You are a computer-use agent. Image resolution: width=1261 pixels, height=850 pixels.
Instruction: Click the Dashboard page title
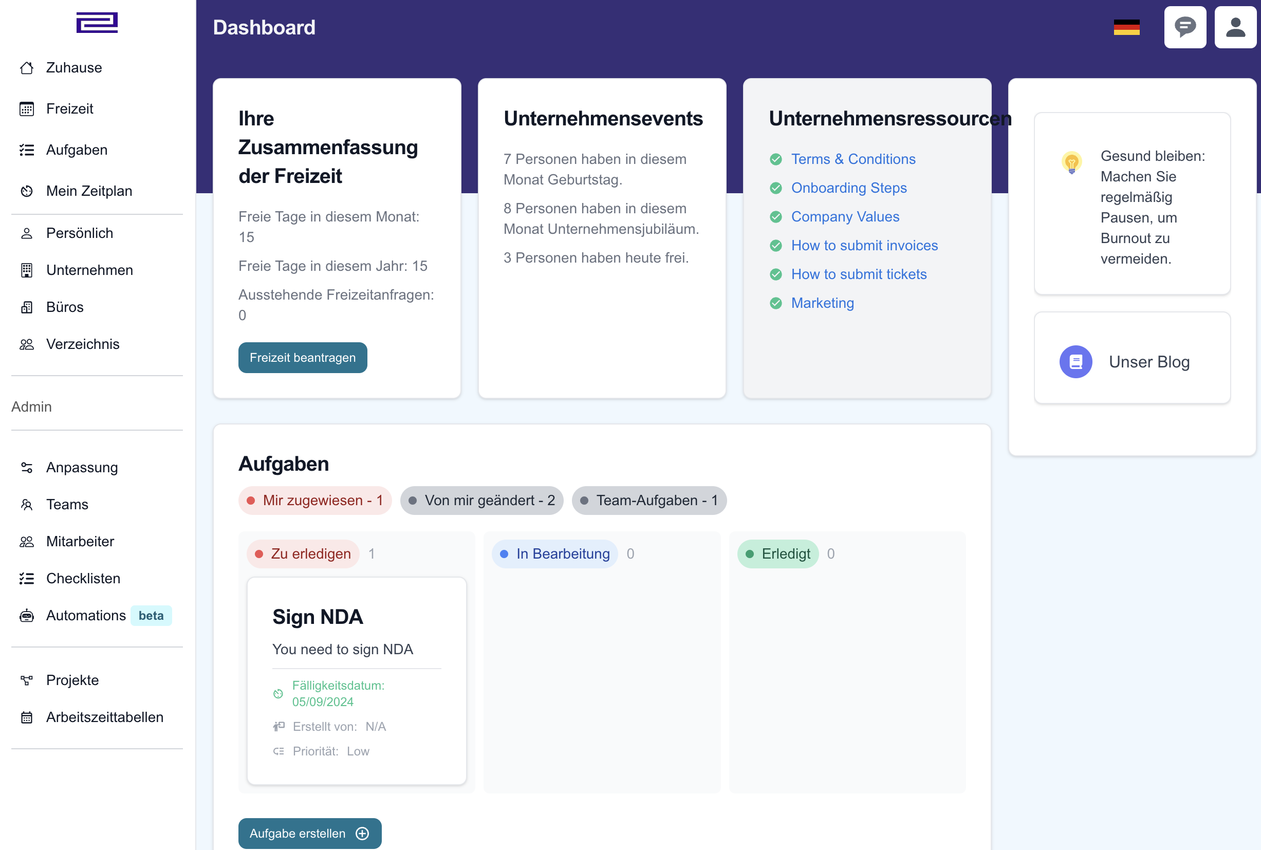pyautogui.click(x=264, y=28)
